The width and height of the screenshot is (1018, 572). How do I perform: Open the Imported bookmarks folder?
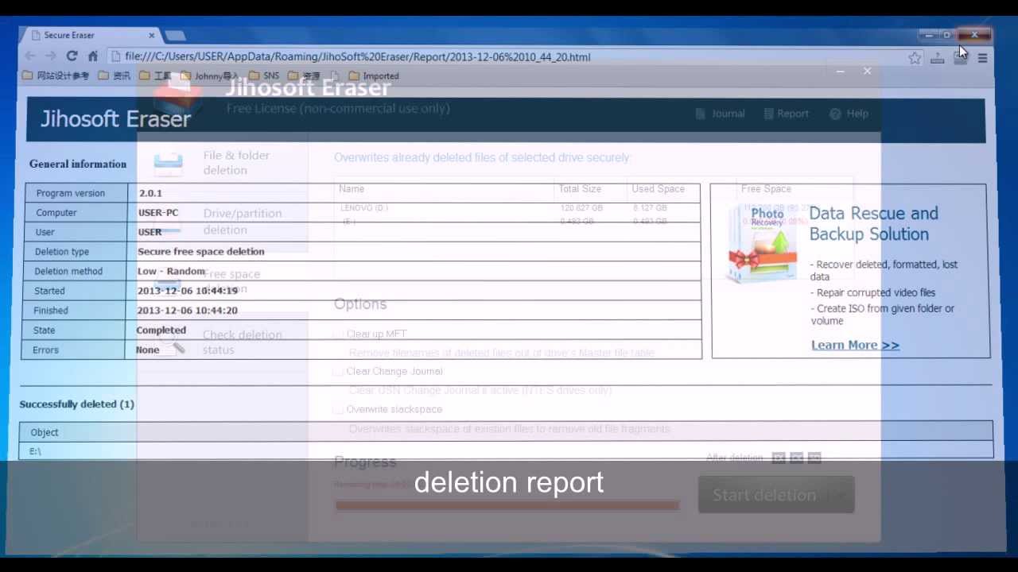tap(374, 76)
